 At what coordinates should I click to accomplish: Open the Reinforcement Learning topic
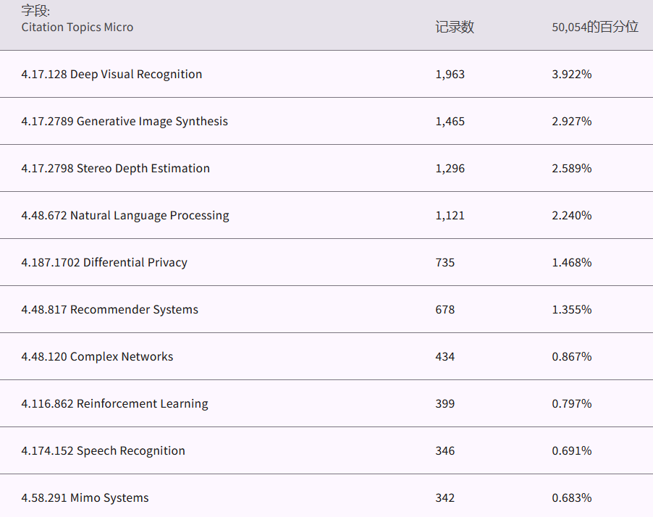click(114, 403)
